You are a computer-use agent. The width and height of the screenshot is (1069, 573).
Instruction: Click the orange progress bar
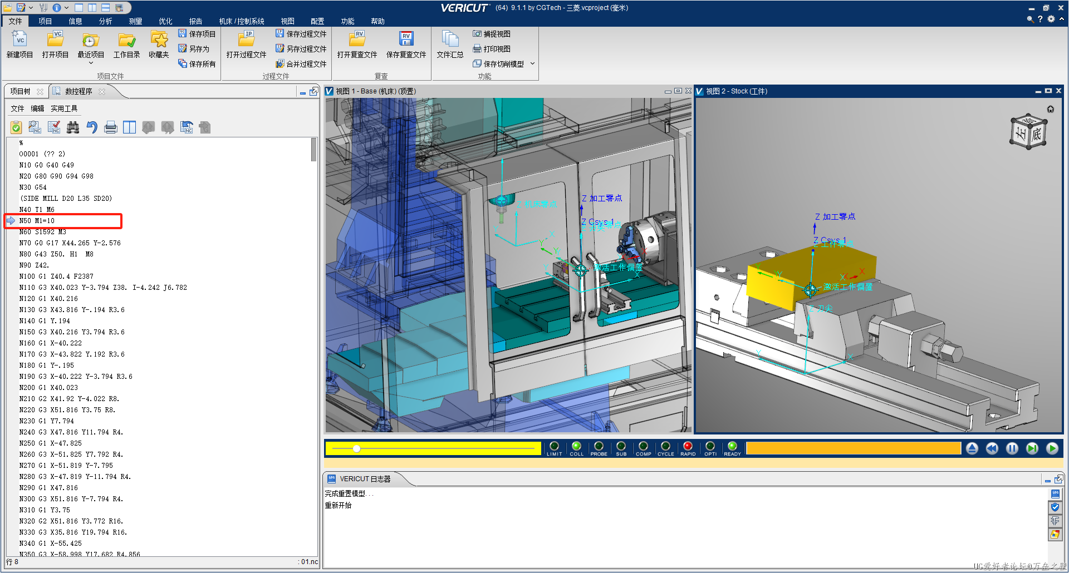click(854, 448)
